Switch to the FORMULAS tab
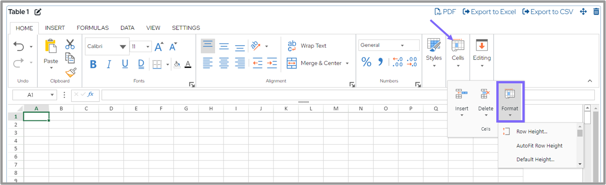 [x=93, y=28]
